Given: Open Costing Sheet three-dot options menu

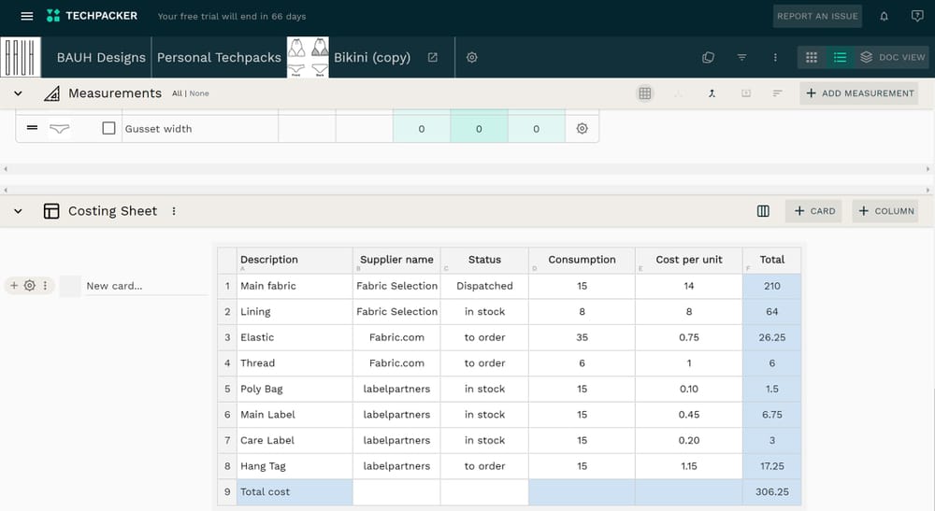Looking at the screenshot, I should (174, 211).
